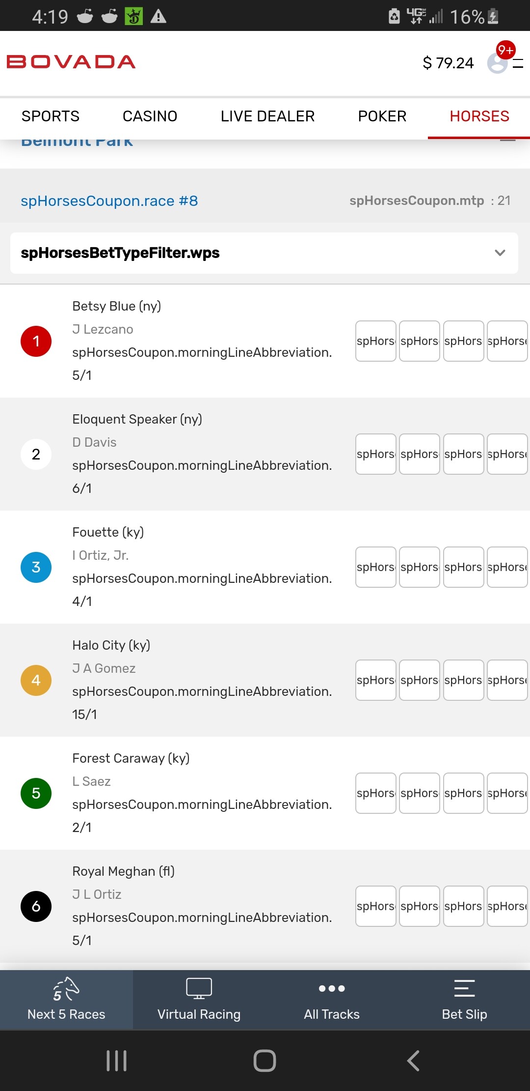530x1091 pixels.
Task: Open the Sports tab
Action: (51, 116)
